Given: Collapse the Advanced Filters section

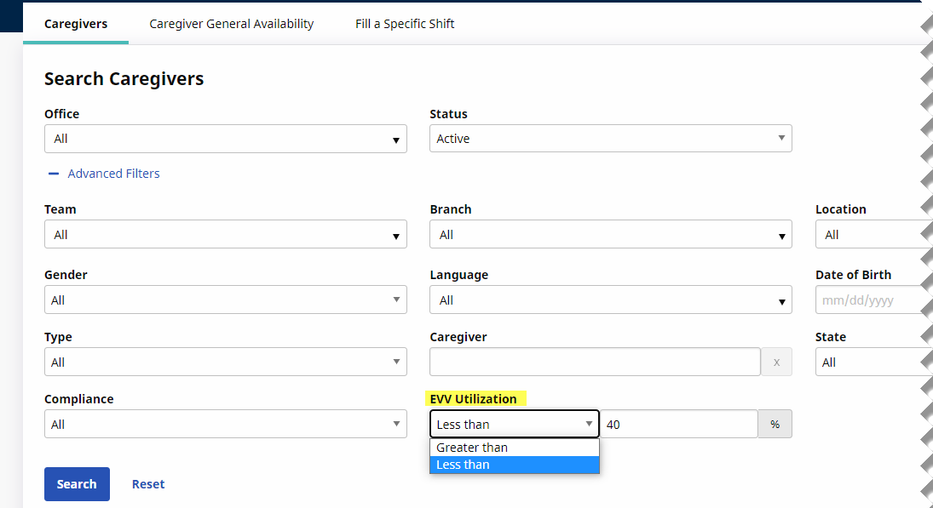Looking at the screenshot, I should tap(104, 174).
